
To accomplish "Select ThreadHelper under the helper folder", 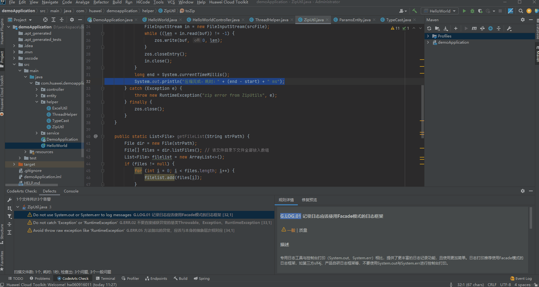I will pyautogui.click(x=65, y=114).
